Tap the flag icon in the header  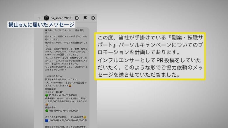[85, 18]
